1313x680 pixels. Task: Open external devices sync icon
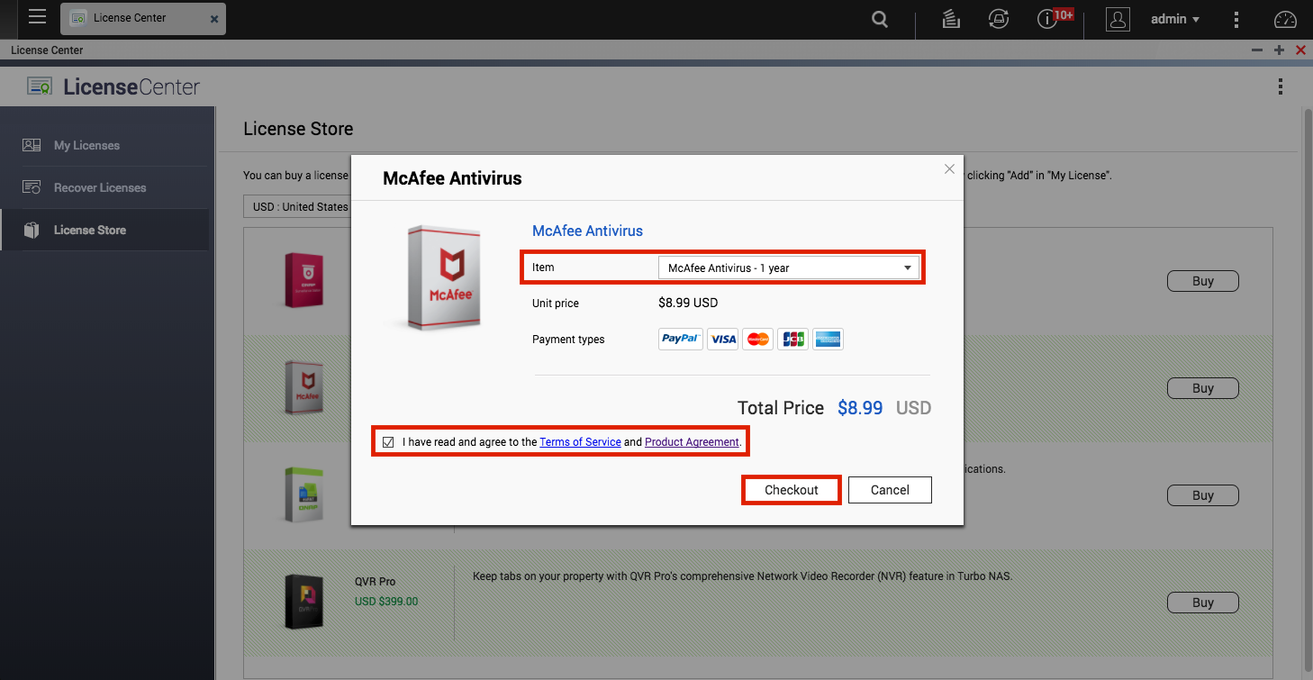(997, 19)
